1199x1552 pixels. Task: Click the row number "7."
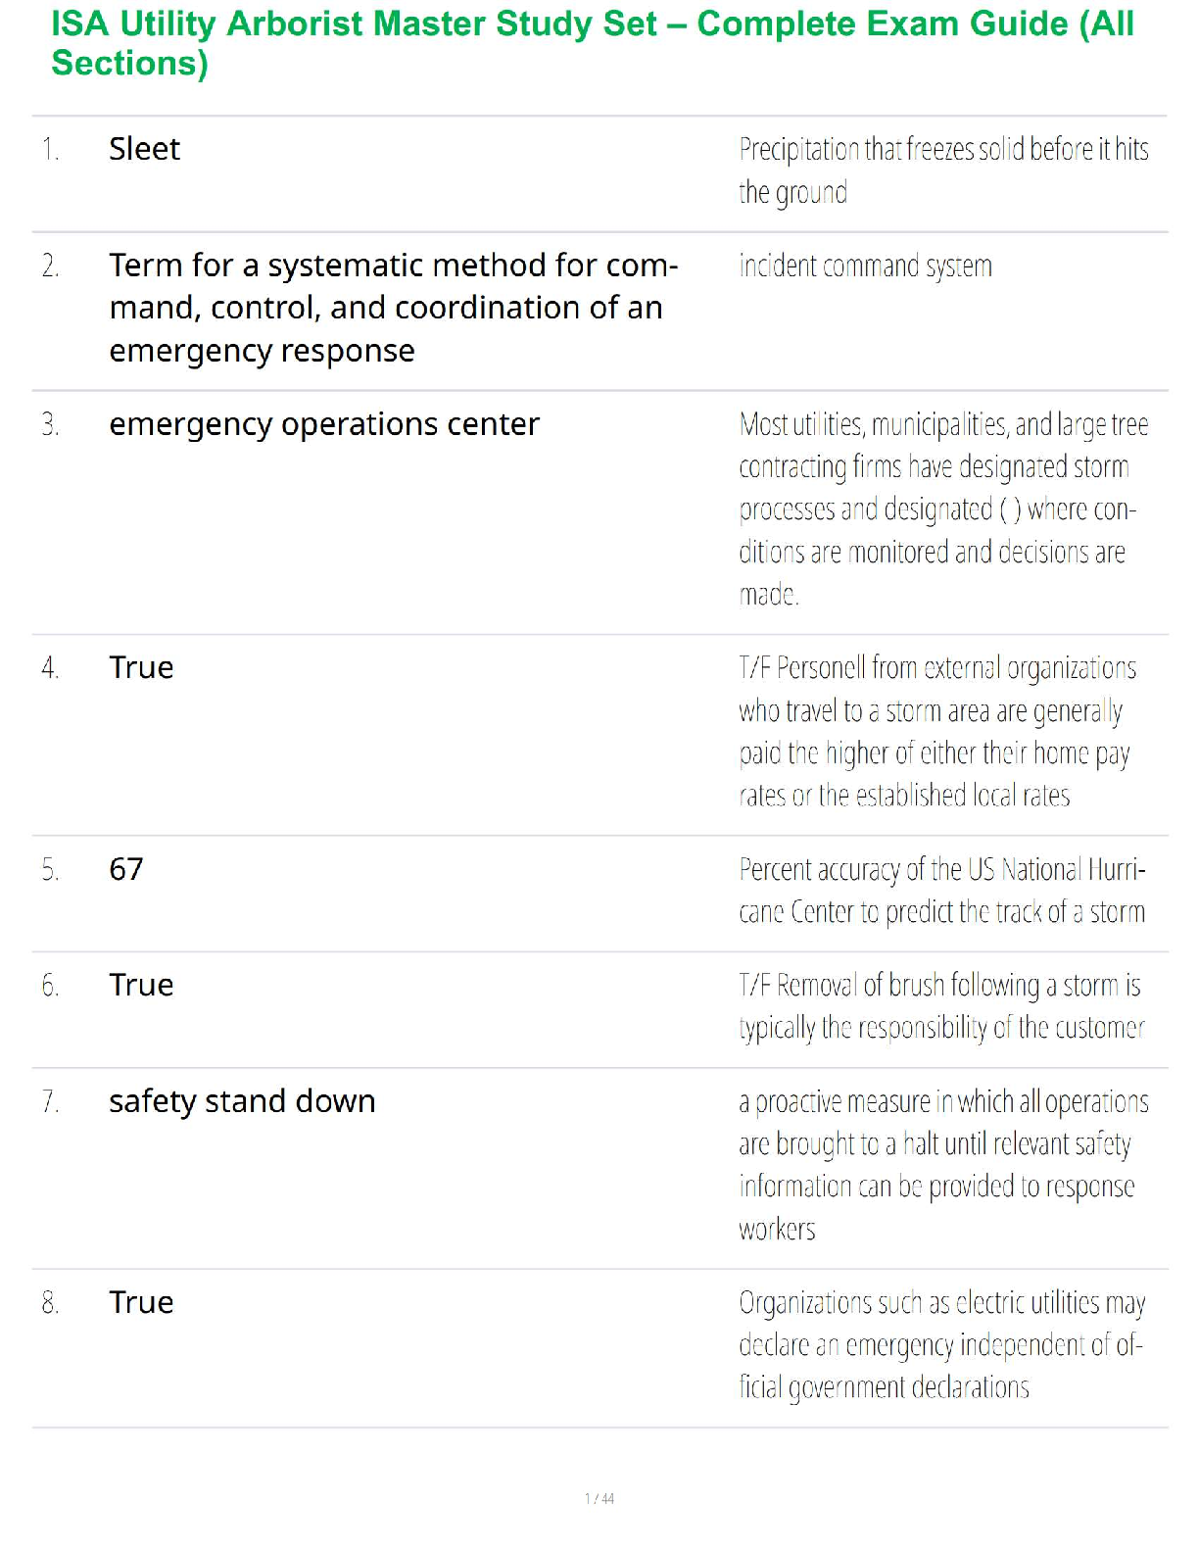pyautogui.click(x=51, y=1102)
